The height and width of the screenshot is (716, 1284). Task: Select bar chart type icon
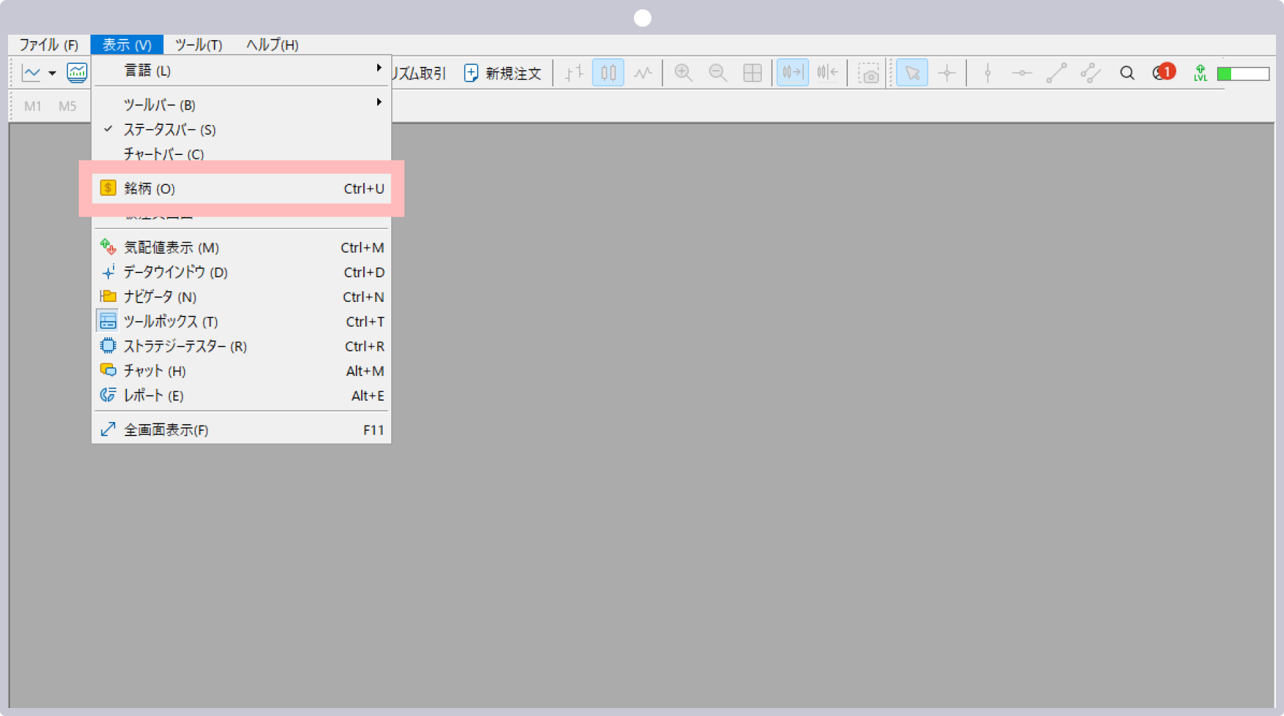click(574, 73)
